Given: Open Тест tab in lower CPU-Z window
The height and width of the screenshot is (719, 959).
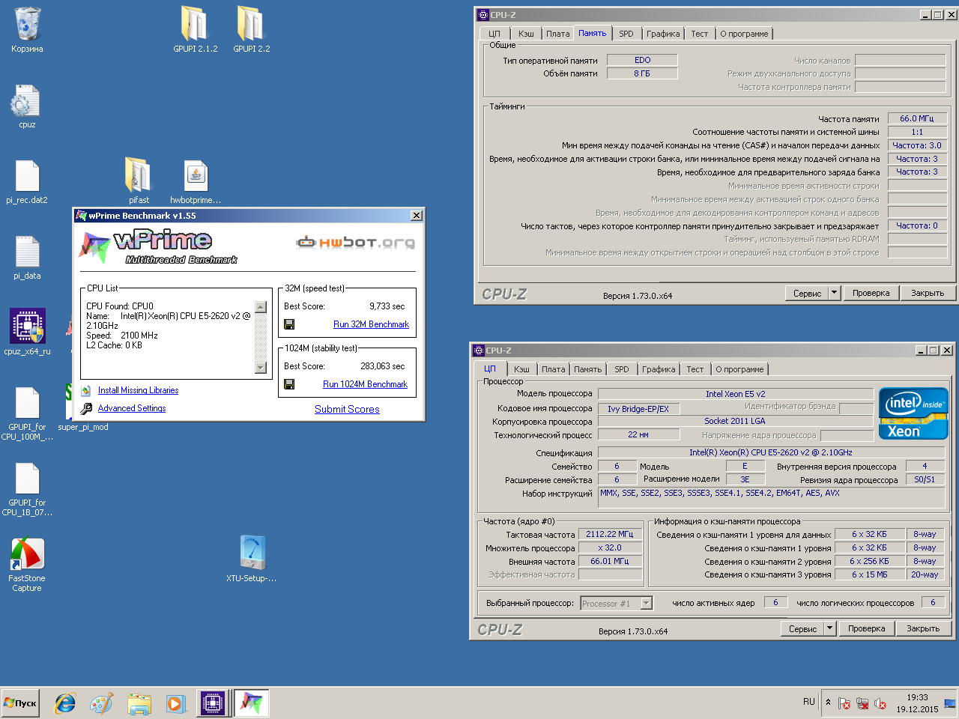Looking at the screenshot, I should pos(695,369).
